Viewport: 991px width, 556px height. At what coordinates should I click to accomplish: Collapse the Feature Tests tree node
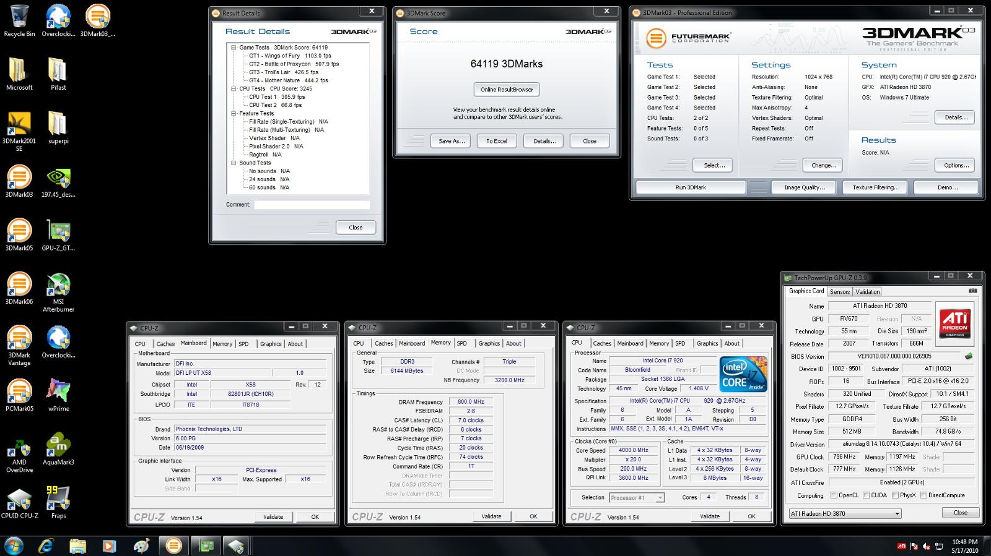(x=234, y=113)
